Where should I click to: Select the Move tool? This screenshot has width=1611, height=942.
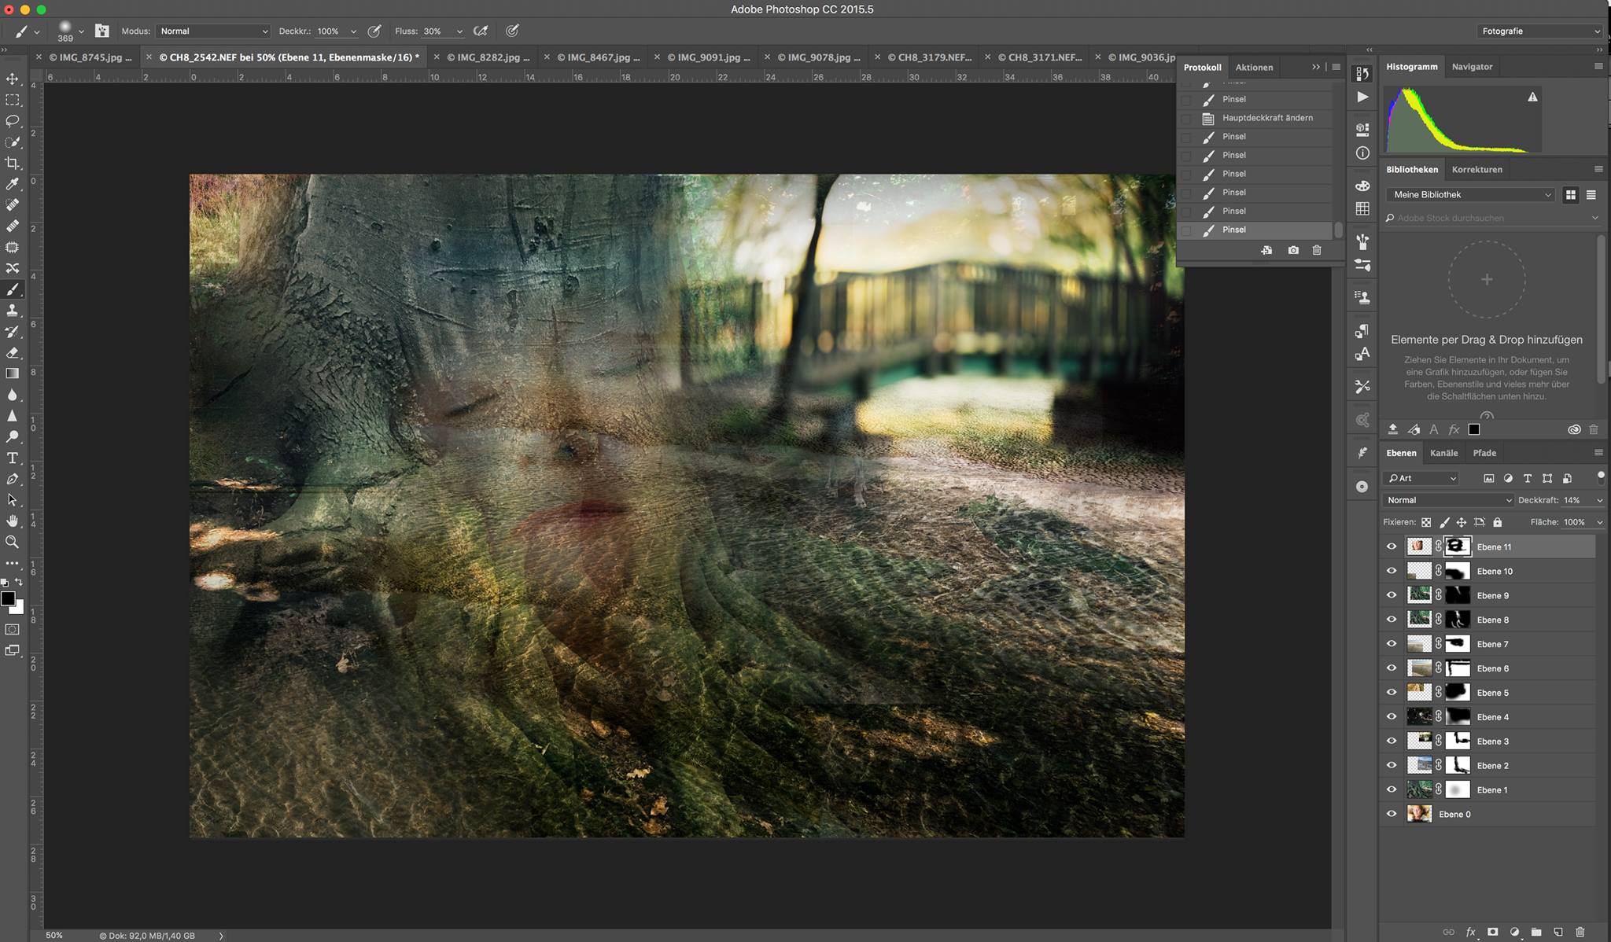pyautogui.click(x=13, y=79)
